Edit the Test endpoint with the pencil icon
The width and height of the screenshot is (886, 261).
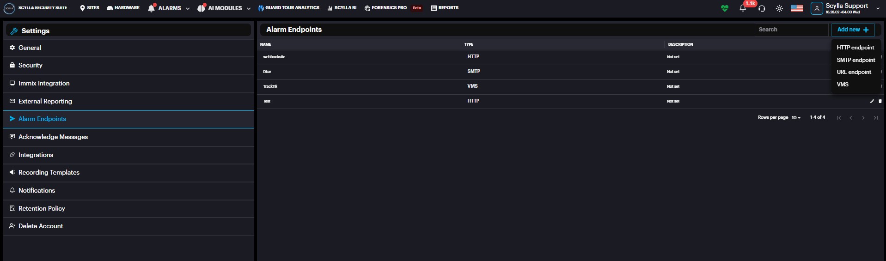point(872,101)
